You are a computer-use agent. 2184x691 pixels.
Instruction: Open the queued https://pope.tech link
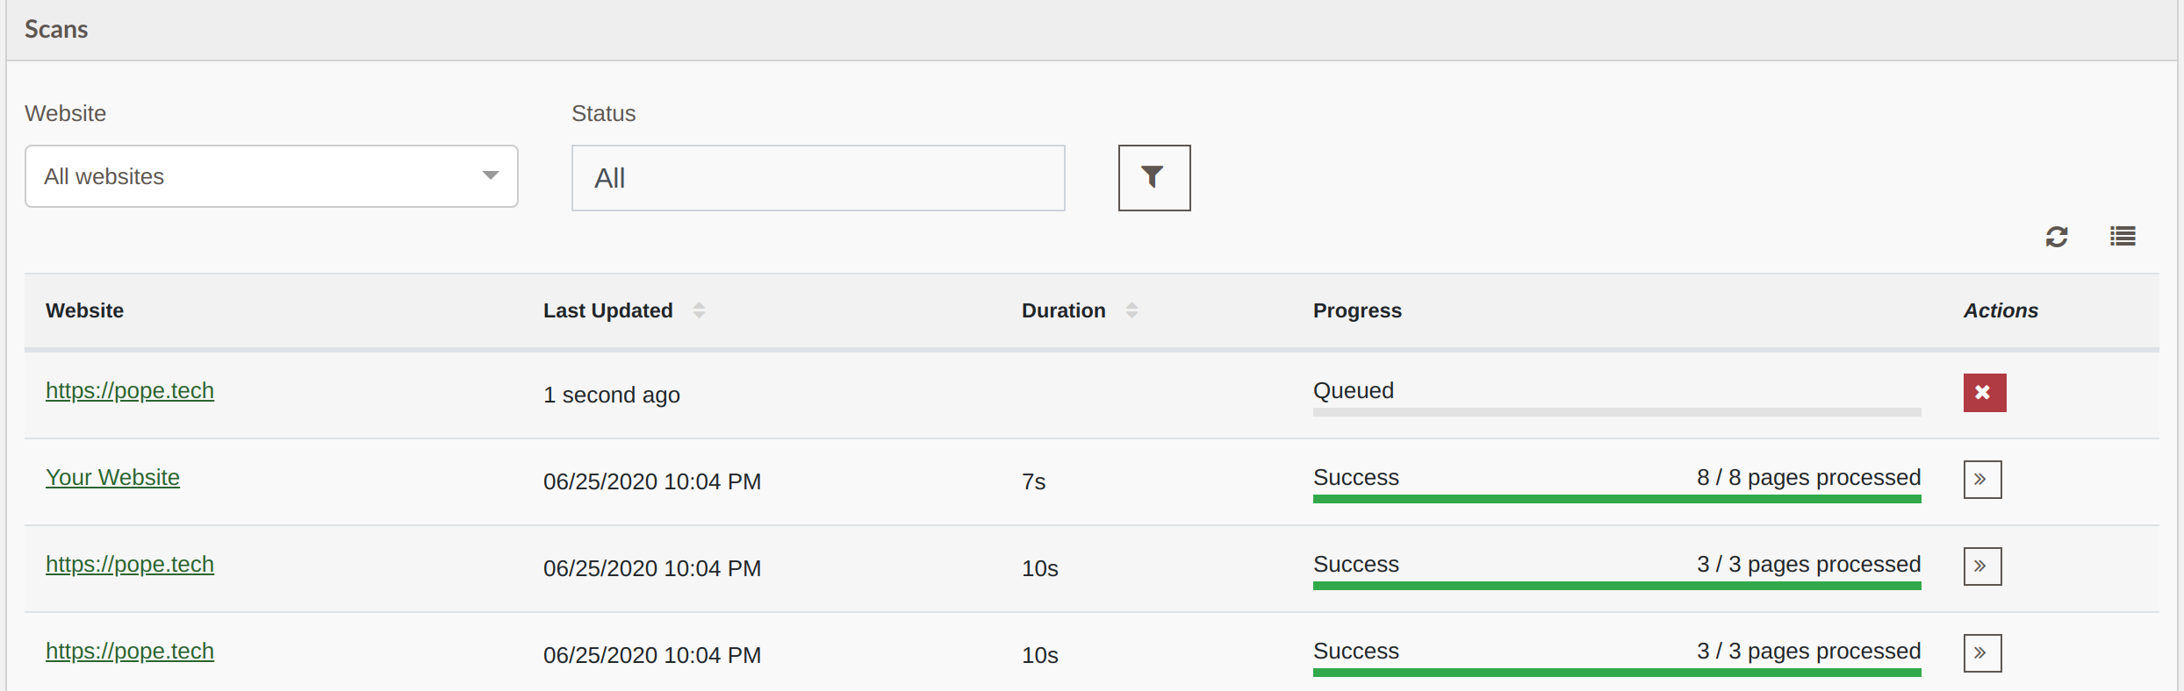click(130, 391)
